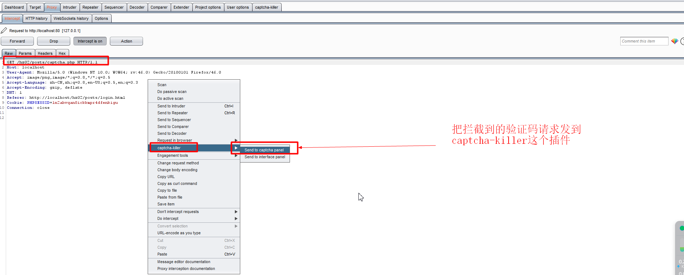Select Send to Decoder
The height and width of the screenshot is (275, 684).
tap(194, 134)
